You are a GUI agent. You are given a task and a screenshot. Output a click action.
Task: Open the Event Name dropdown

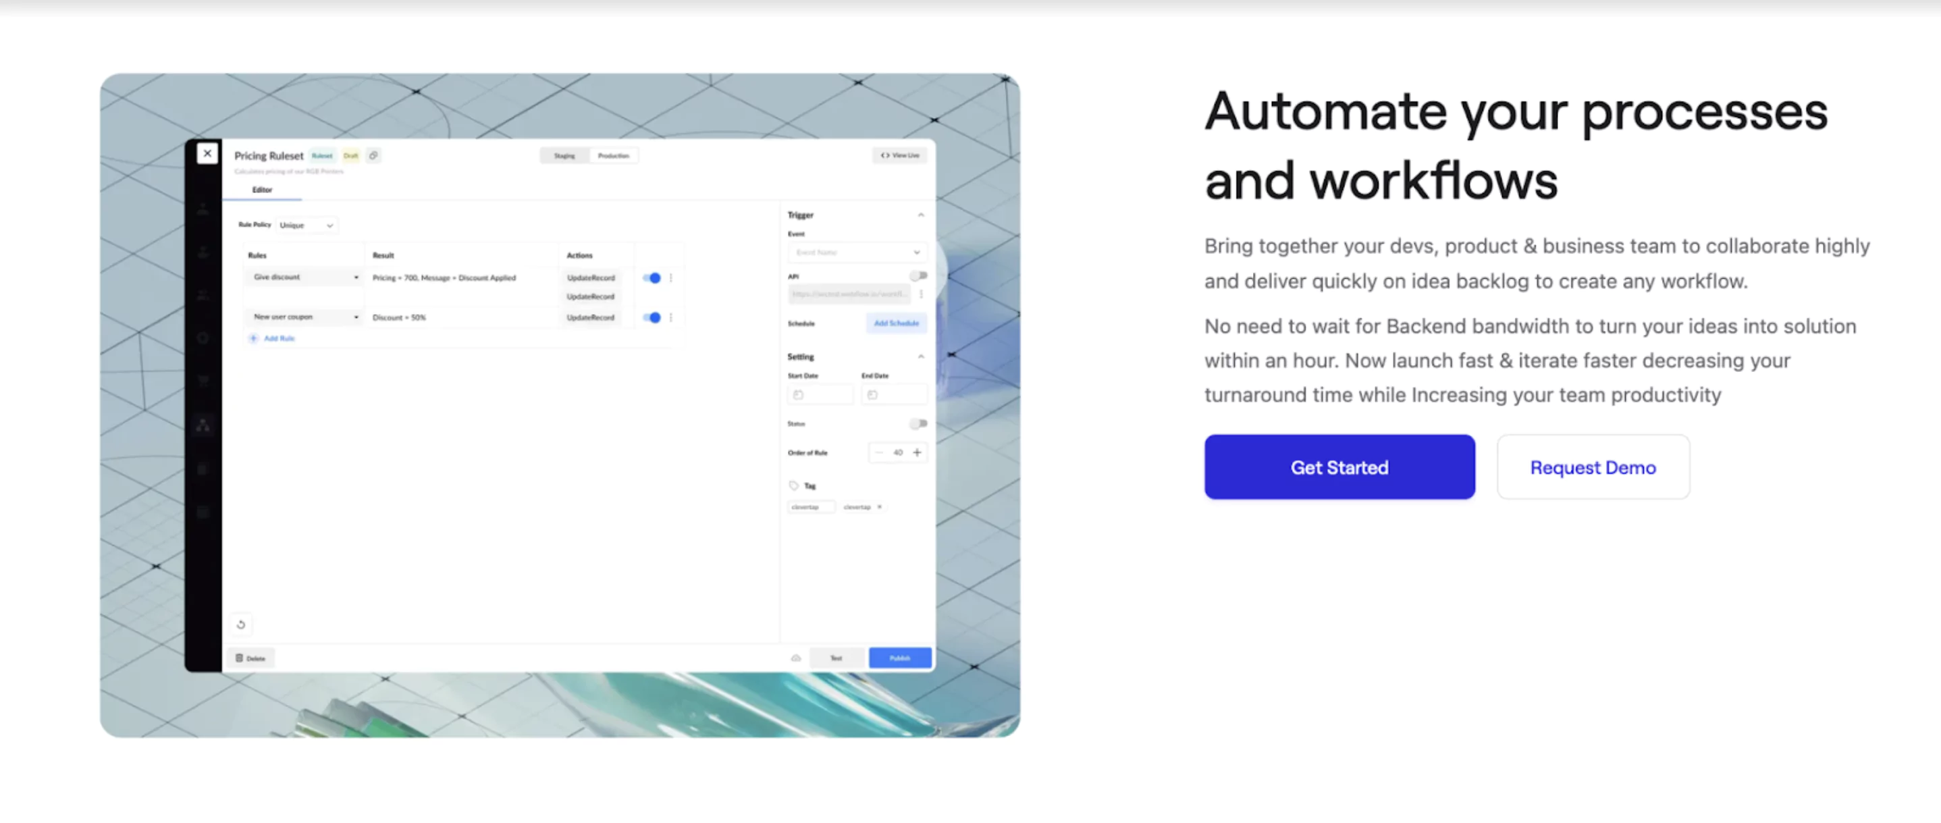[856, 253]
